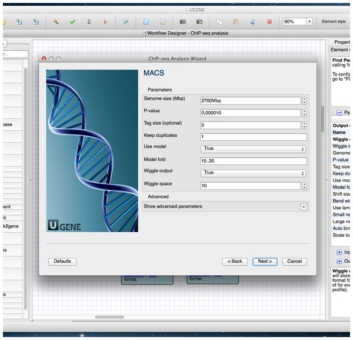Click the Wiggle space field showing 10
The height and width of the screenshot is (340, 353).
[251, 186]
